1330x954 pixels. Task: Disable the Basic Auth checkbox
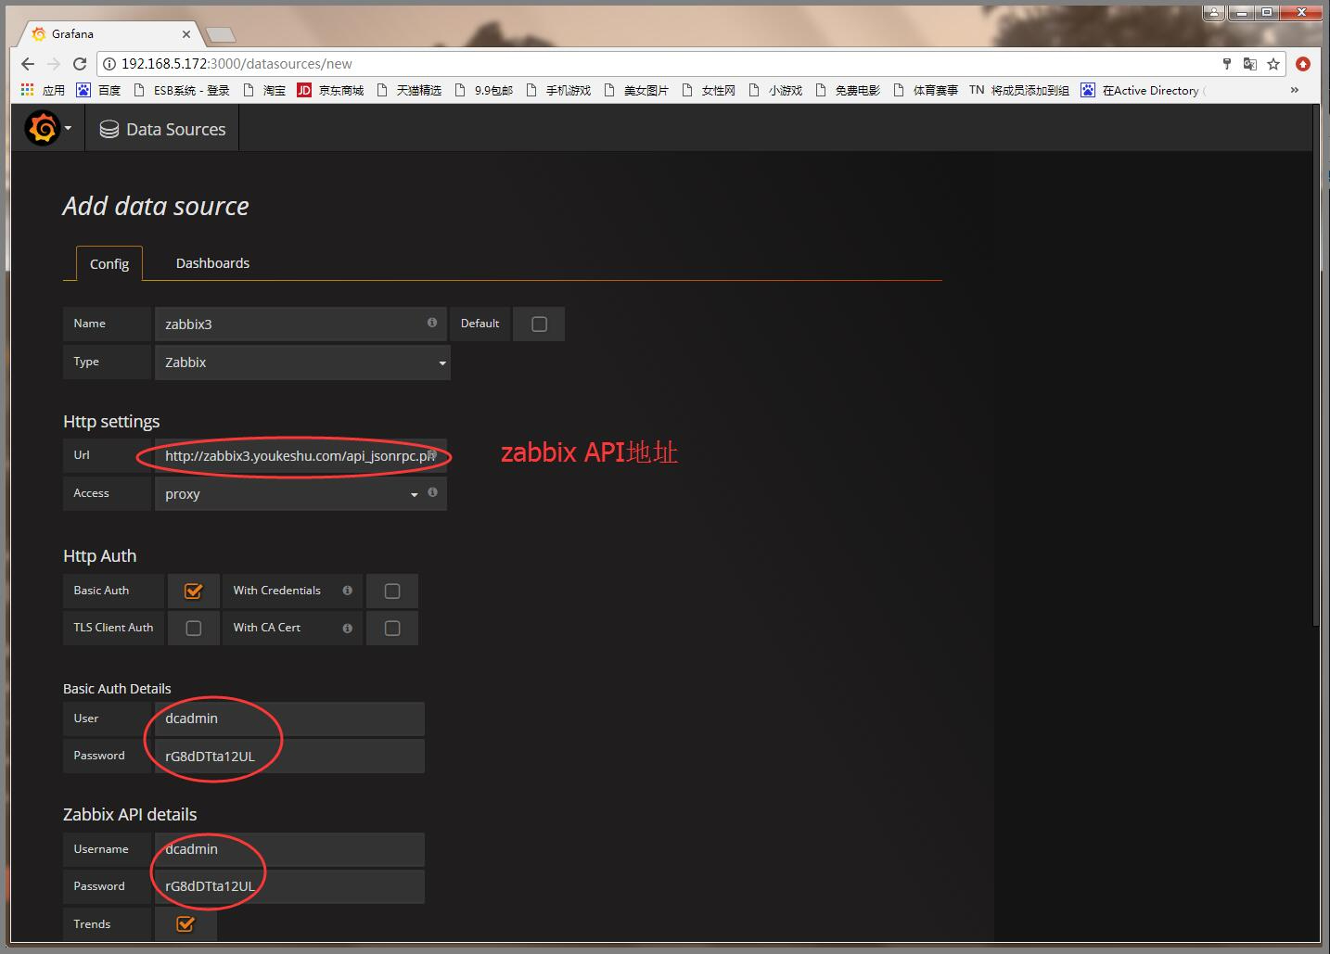coord(194,591)
